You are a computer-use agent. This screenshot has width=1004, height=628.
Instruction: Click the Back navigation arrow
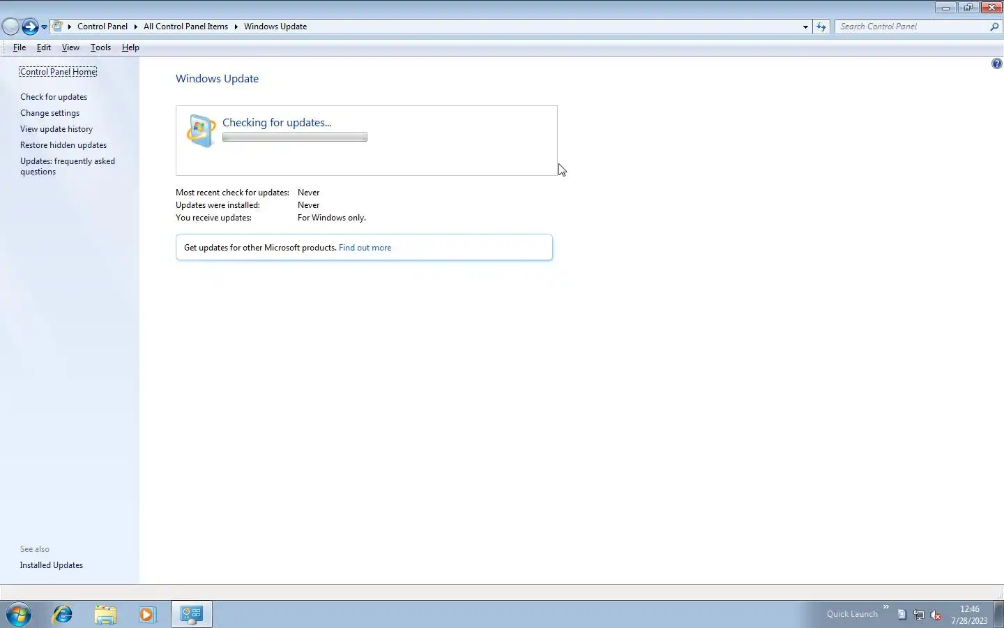click(x=10, y=27)
